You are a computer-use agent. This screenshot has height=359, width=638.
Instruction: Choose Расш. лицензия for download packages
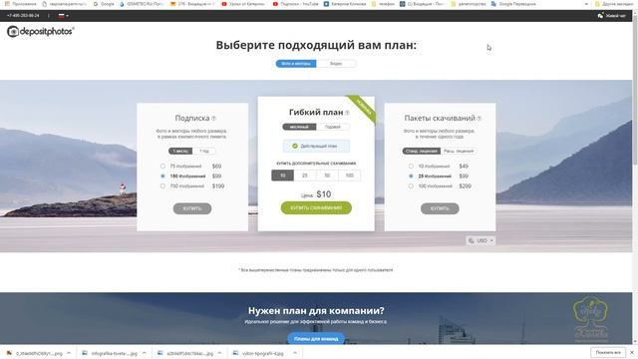(459, 151)
